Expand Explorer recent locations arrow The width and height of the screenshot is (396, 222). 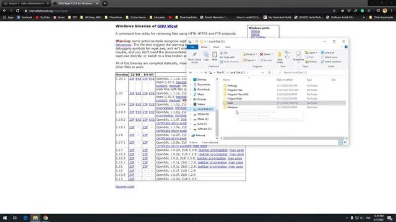point(201,73)
